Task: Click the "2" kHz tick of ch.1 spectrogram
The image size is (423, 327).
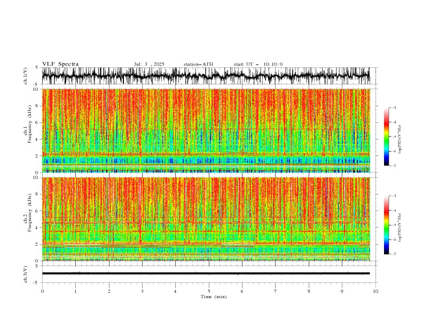Action: [37, 155]
